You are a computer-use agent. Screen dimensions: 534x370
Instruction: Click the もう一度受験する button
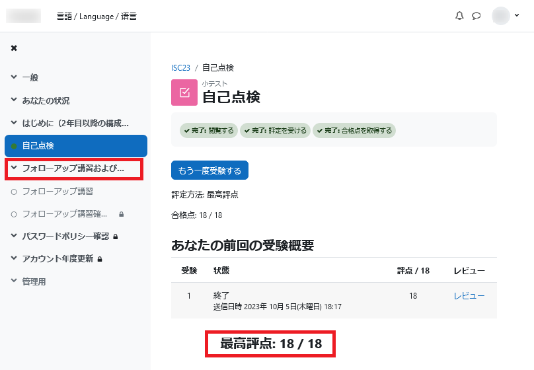coord(210,170)
